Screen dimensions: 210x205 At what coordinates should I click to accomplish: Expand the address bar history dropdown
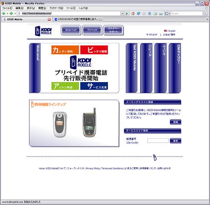click(122, 14)
